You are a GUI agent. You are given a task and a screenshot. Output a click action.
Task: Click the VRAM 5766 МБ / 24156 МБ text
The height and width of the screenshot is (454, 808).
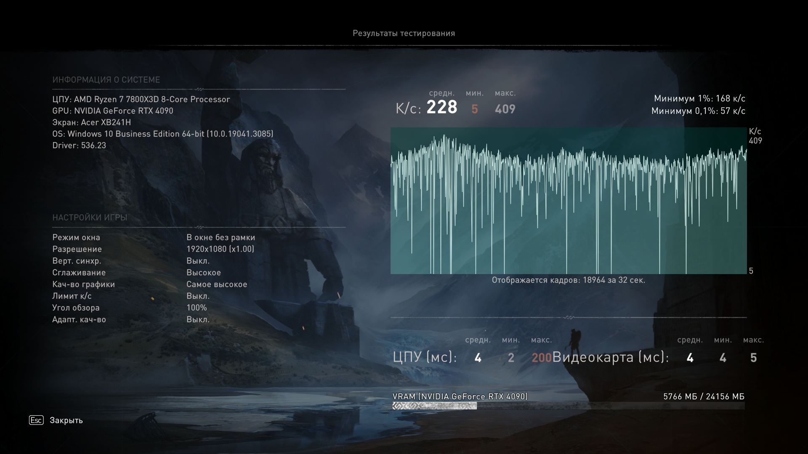pos(704,396)
